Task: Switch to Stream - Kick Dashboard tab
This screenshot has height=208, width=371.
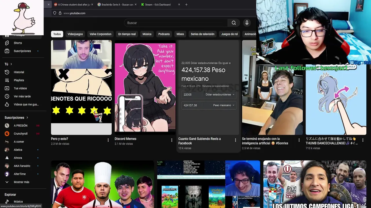Action: [158, 5]
